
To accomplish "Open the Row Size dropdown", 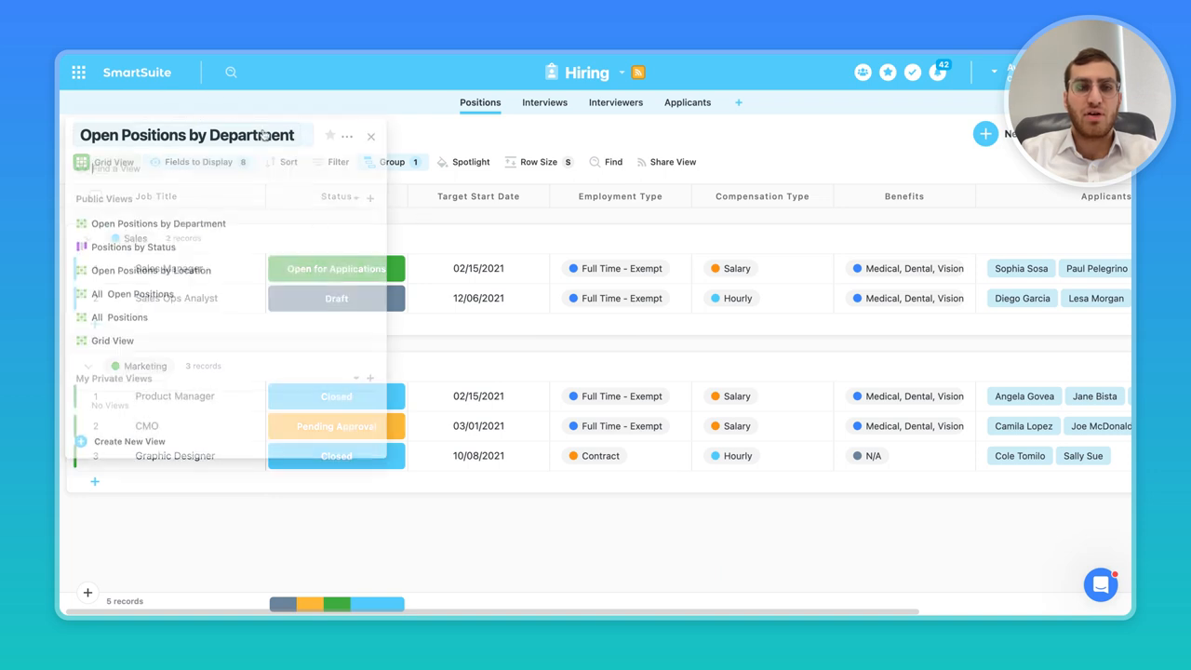I will 539,162.
